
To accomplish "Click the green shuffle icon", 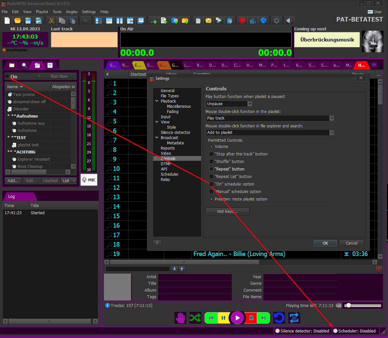I will tap(195, 318).
